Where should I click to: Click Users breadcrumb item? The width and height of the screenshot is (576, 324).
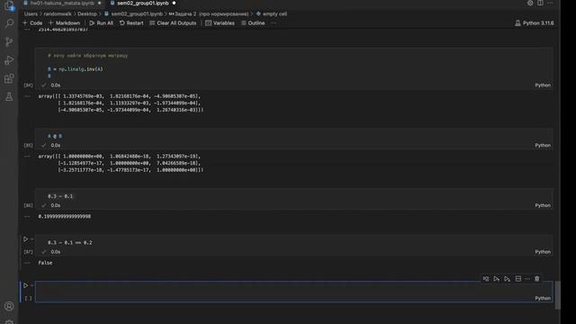point(31,14)
